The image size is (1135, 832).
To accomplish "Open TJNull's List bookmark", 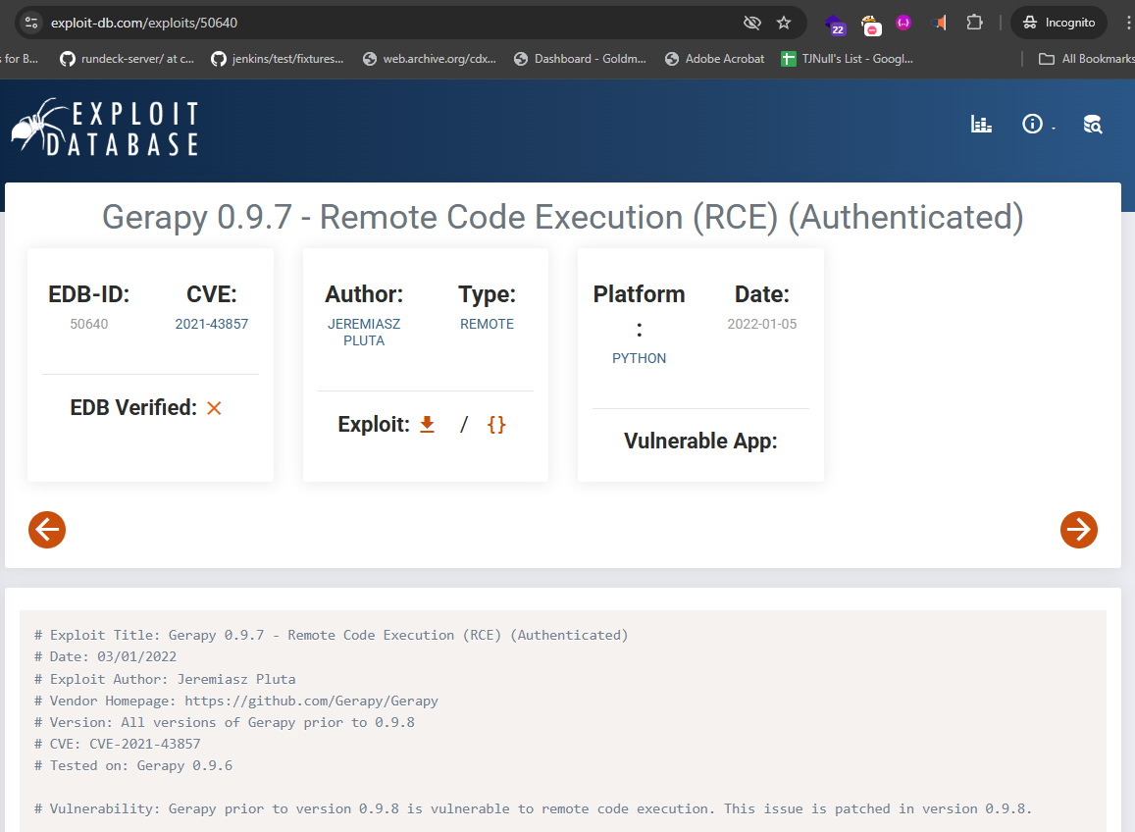I will coord(848,59).
